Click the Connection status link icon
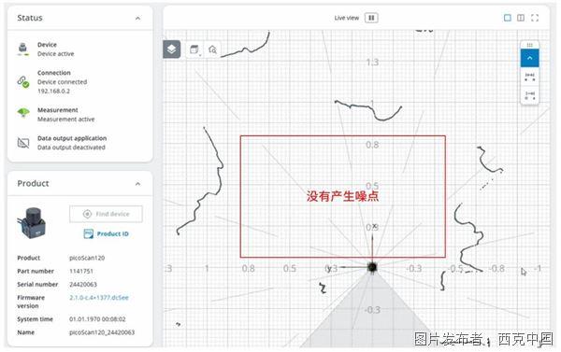 (23, 82)
